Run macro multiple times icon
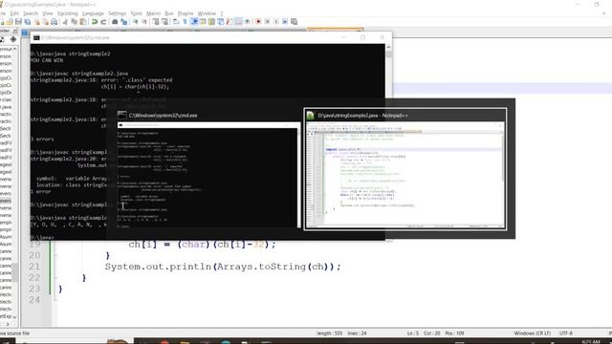Image resolution: width=612 pixels, height=344 pixels. coord(285,22)
